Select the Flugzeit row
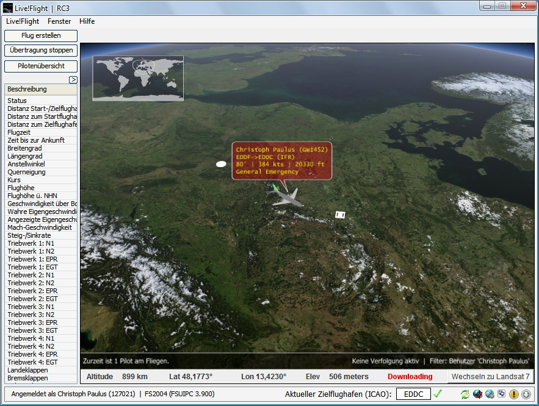 tap(41, 132)
